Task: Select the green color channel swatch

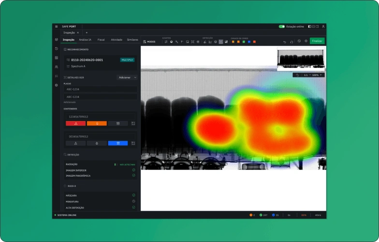Action: click(x=244, y=42)
